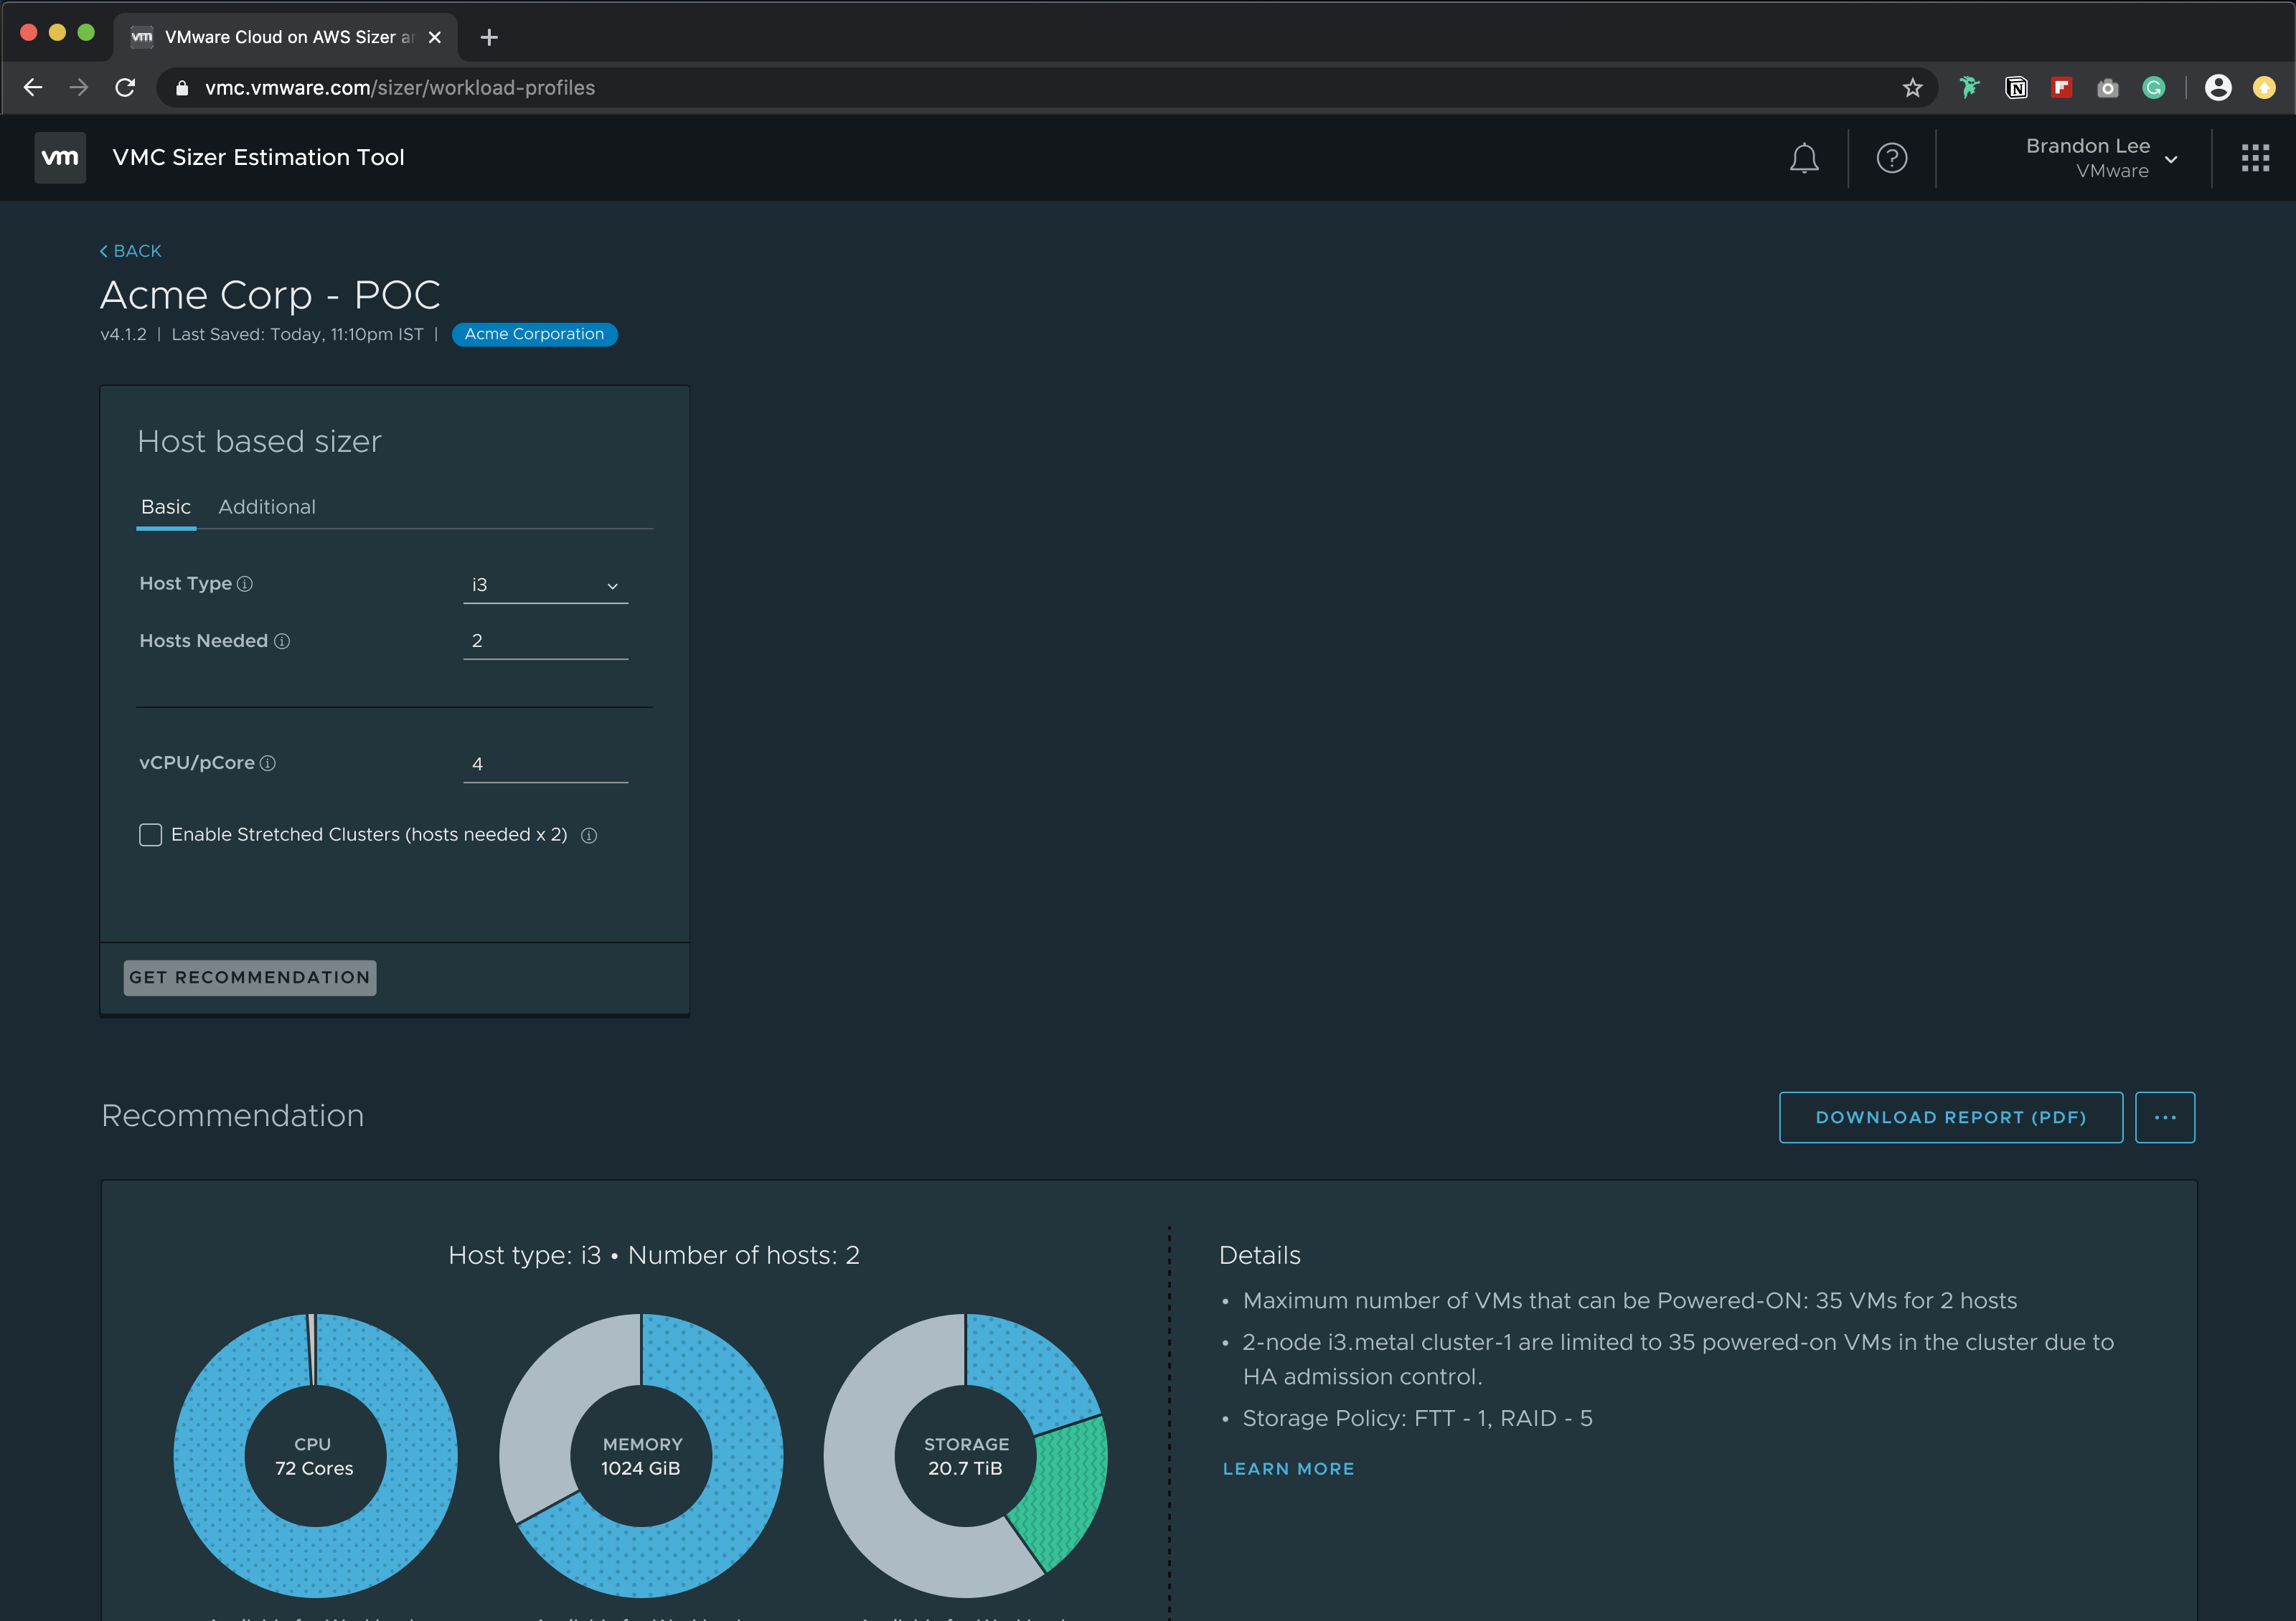The image size is (2296, 1621).
Task: Click the GET RECOMMENDATION button
Action: (x=250, y=978)
